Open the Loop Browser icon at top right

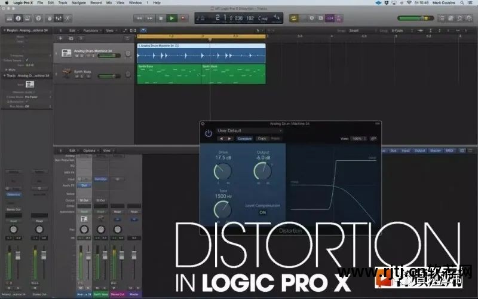pos(459,19)
